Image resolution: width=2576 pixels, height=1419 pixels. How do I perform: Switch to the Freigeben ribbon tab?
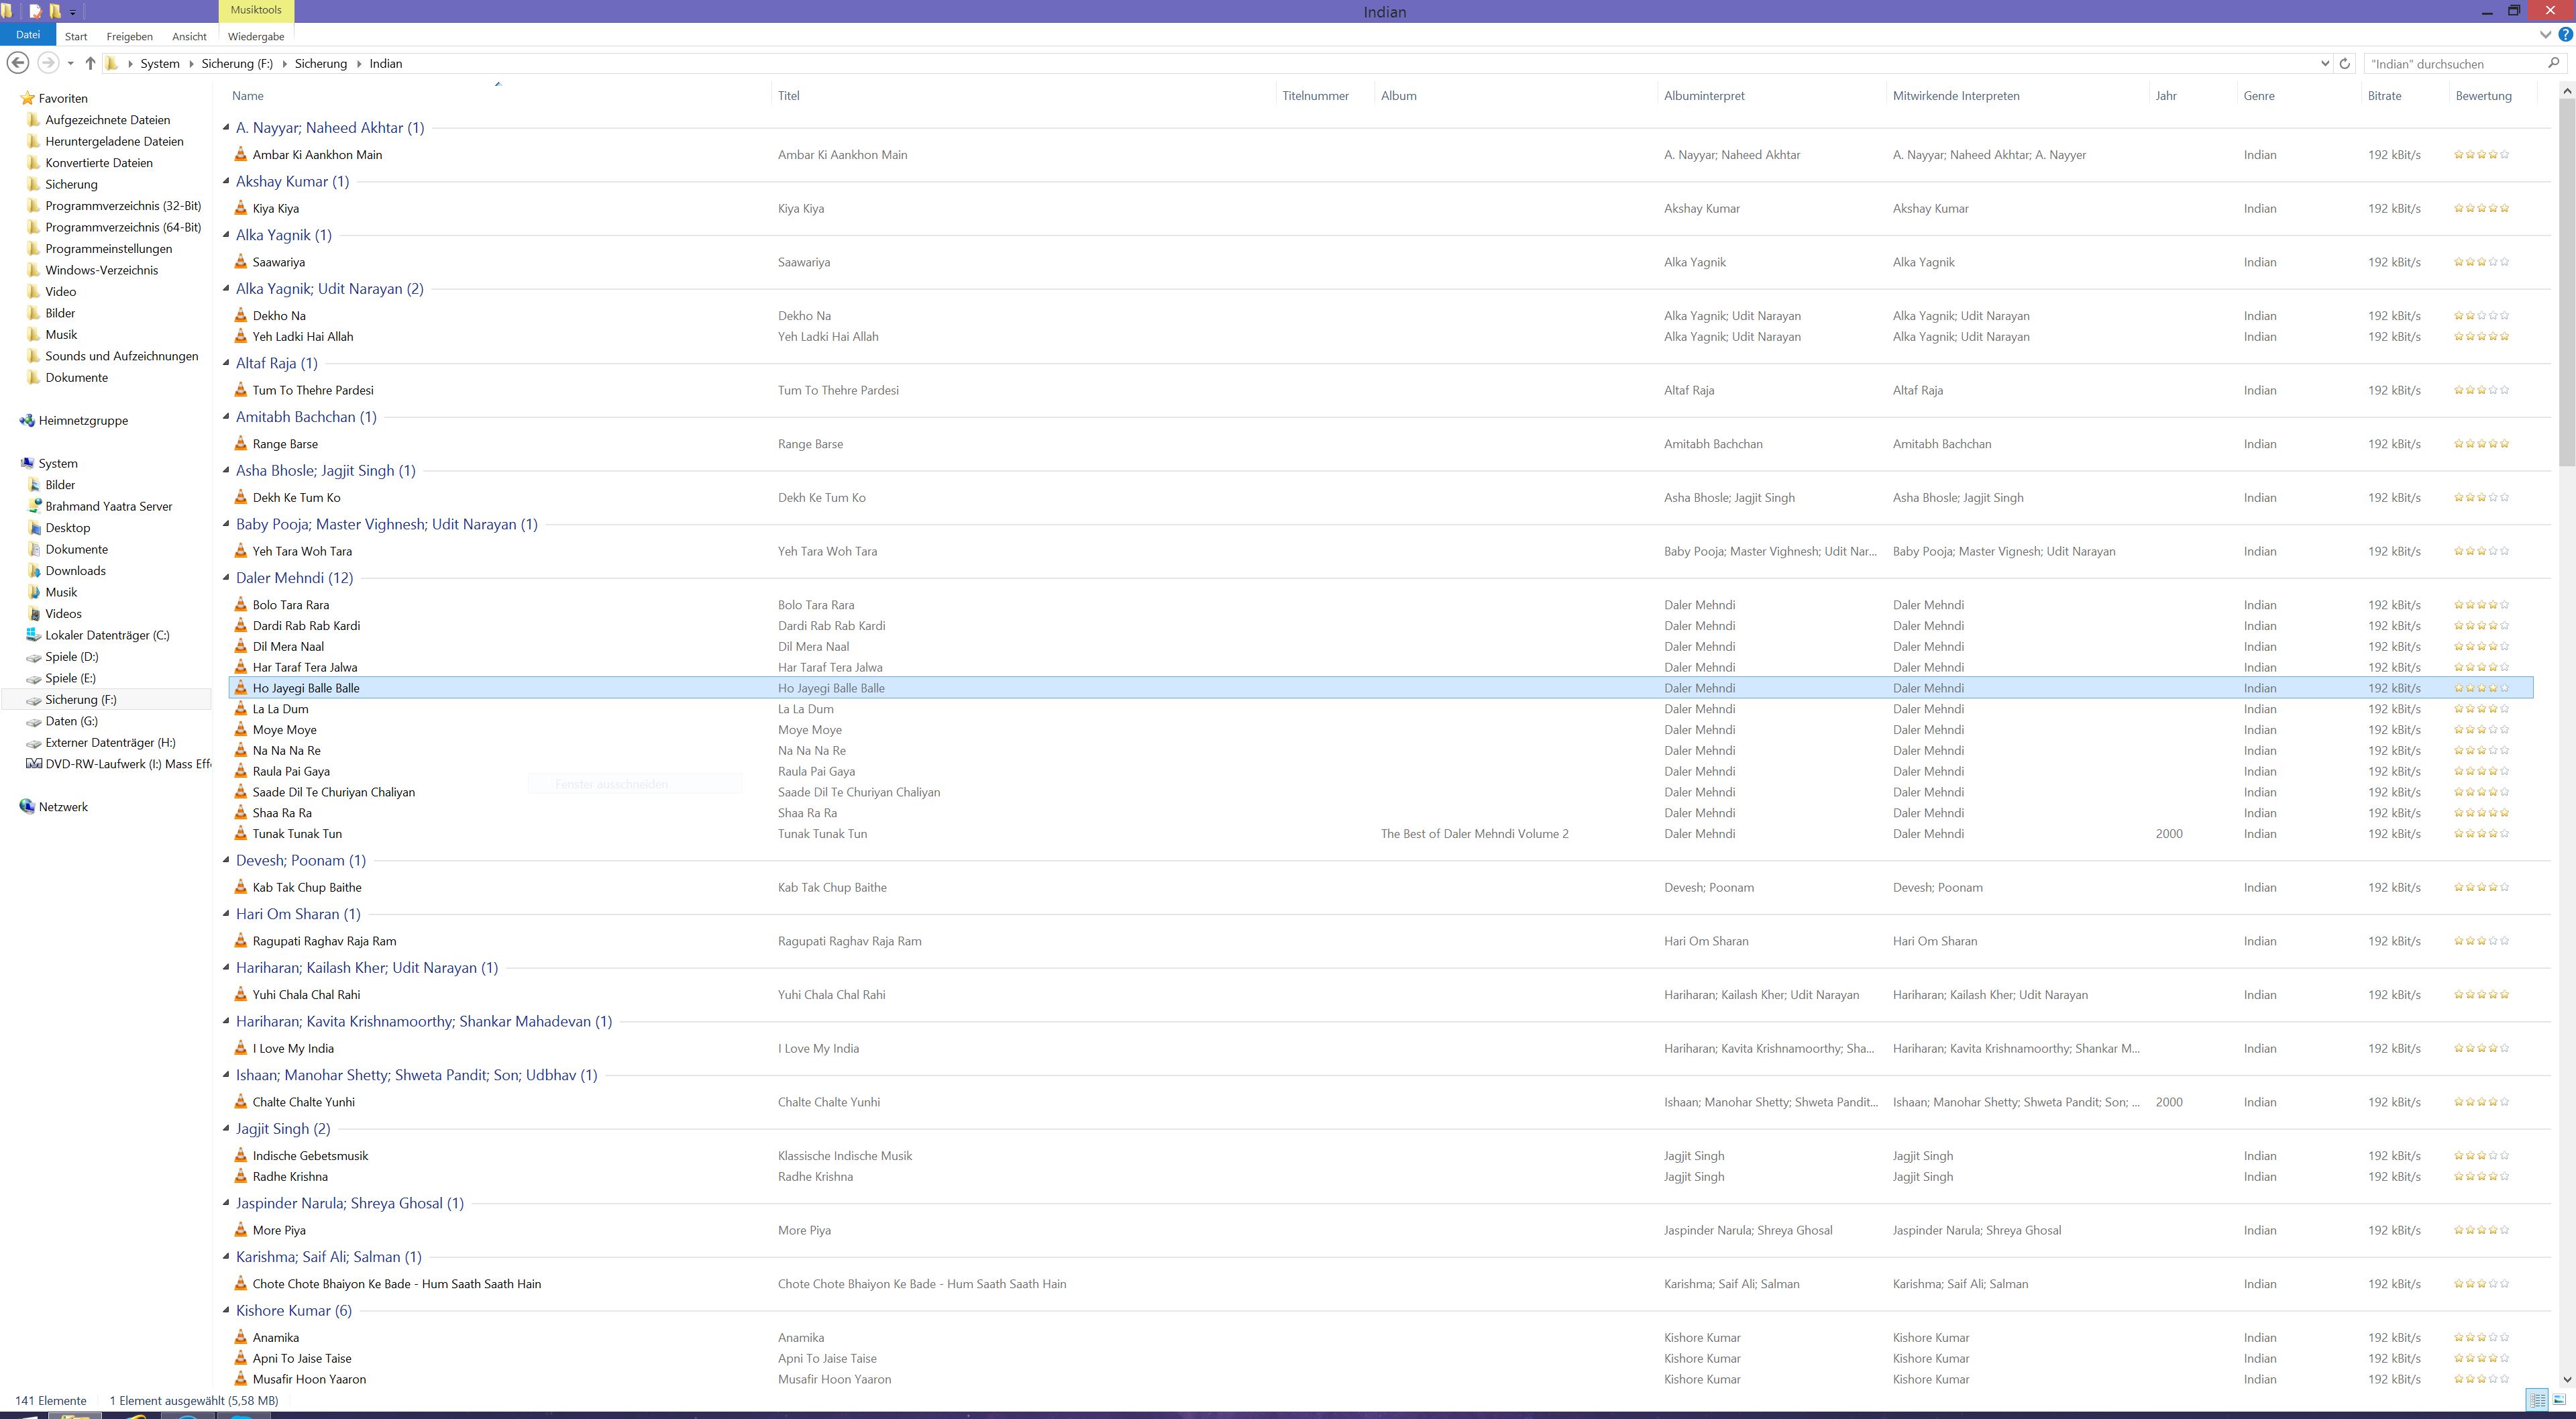pyautogui.click(x=130, y=36)
